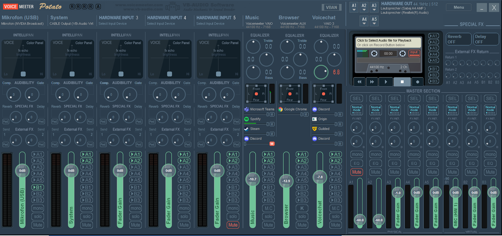Click the Voicechat fader knob at -7.8
This screenshot has height=236, width=502.
pyautogui.click(x=320, y=177)
